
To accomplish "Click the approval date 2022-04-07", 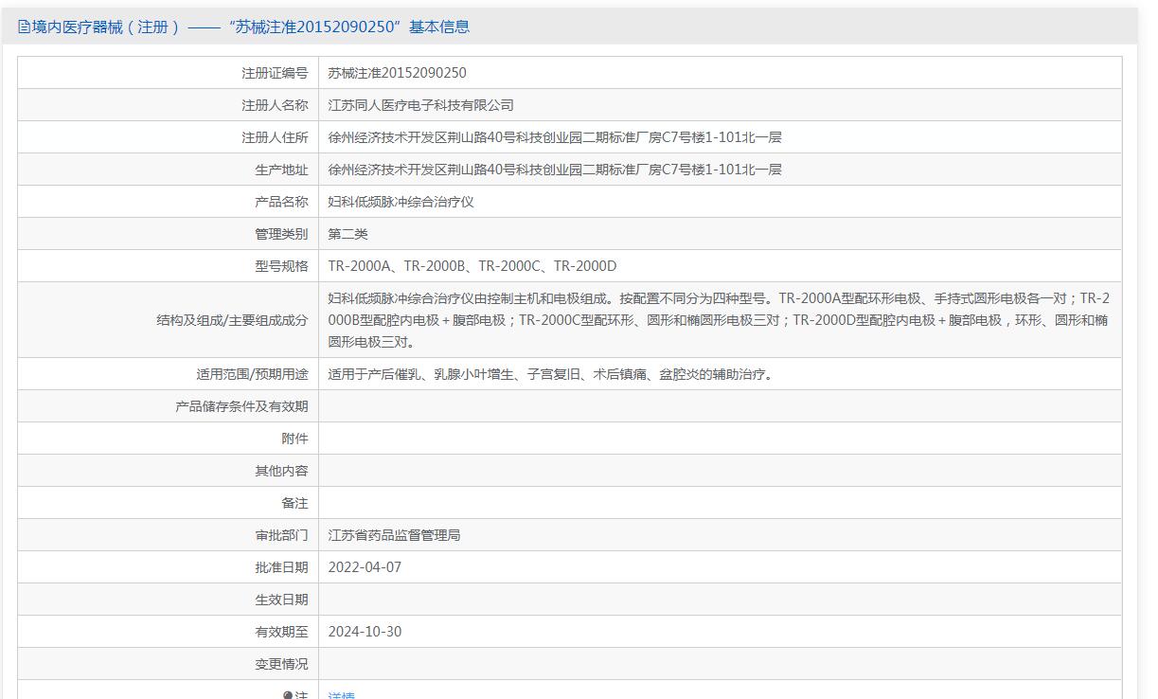I will 365,567.
